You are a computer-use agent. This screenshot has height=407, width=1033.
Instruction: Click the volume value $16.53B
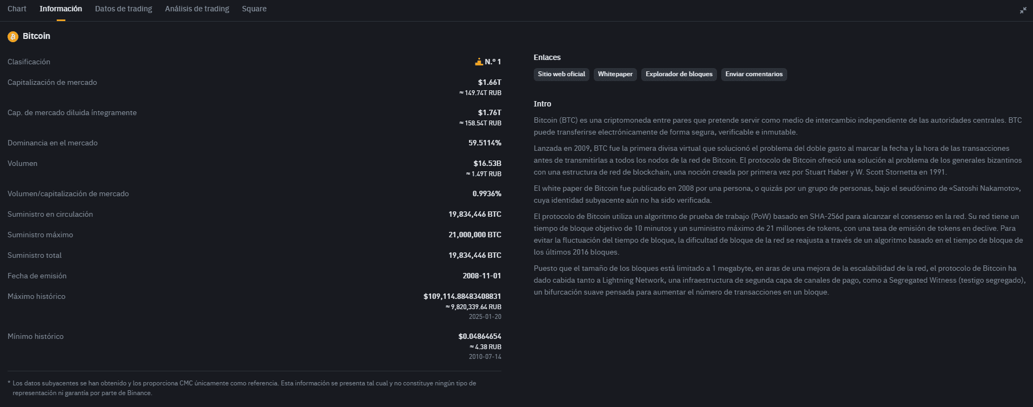[x=487, y=163]
